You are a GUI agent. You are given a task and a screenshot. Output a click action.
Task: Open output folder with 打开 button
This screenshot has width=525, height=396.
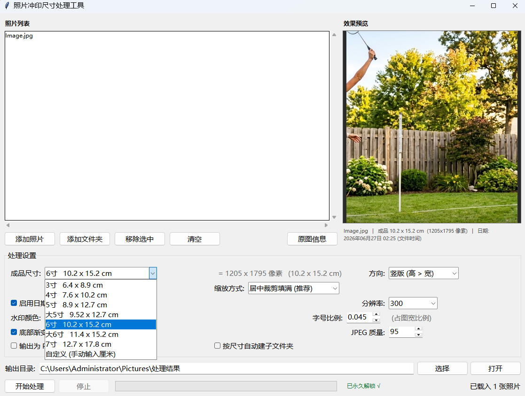click(x=495, y=369)
